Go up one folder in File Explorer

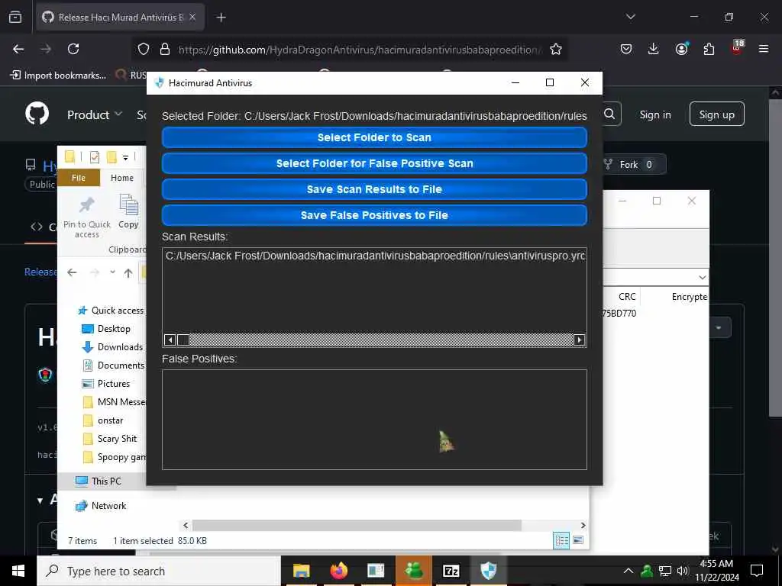pyautogui.click(x=128, y=272)
